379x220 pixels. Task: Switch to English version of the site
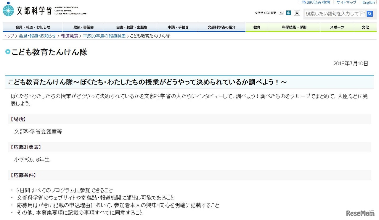[368, 2]
